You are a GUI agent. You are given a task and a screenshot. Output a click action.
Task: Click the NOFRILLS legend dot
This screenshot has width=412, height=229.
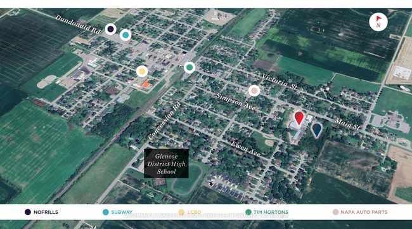(x=28, y=212)
